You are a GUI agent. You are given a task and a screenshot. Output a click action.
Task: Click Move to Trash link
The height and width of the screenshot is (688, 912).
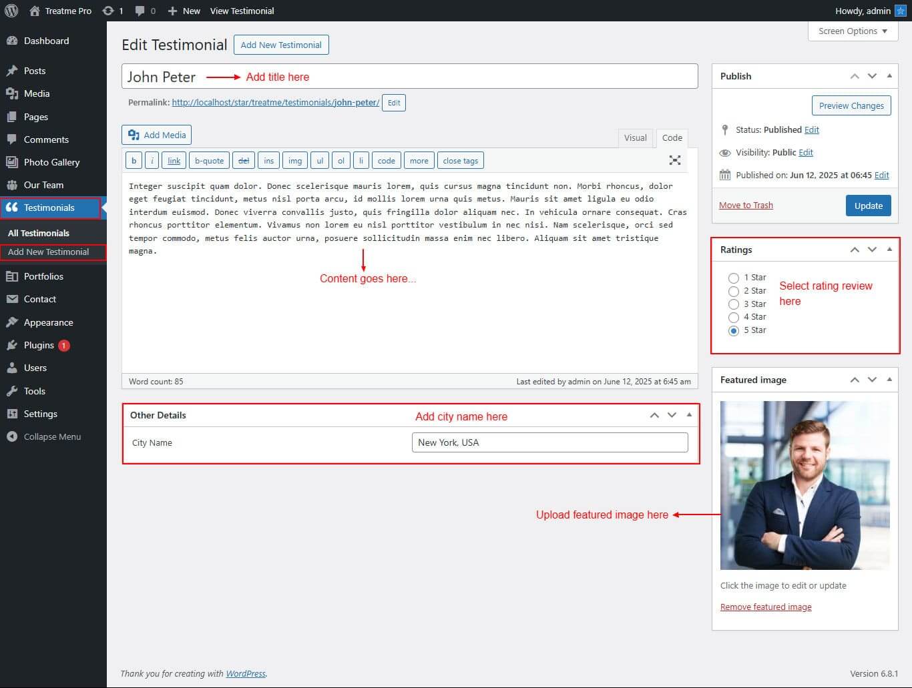coord(746,205)
